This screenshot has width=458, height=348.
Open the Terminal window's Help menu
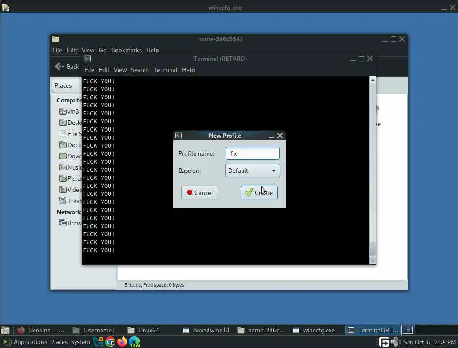188,70
